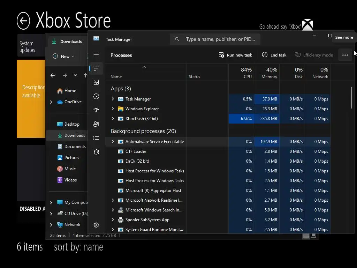Open the Performance page icon in sidebar
Screen dimensions: 357x268
pyautogui.click(x=96, y=82)
